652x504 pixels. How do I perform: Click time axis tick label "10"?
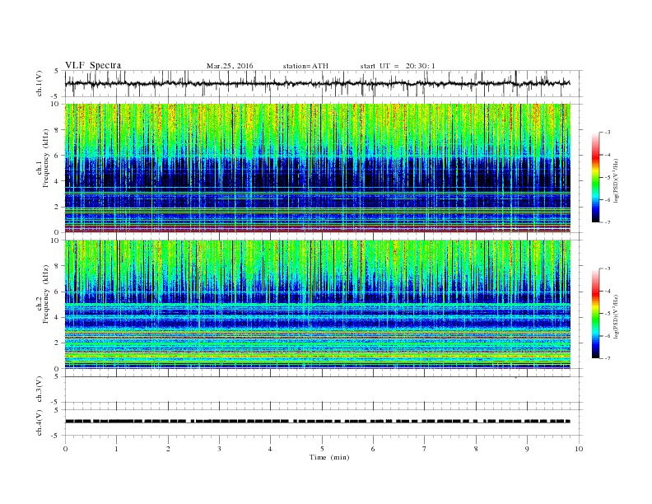tap(579, 449)
